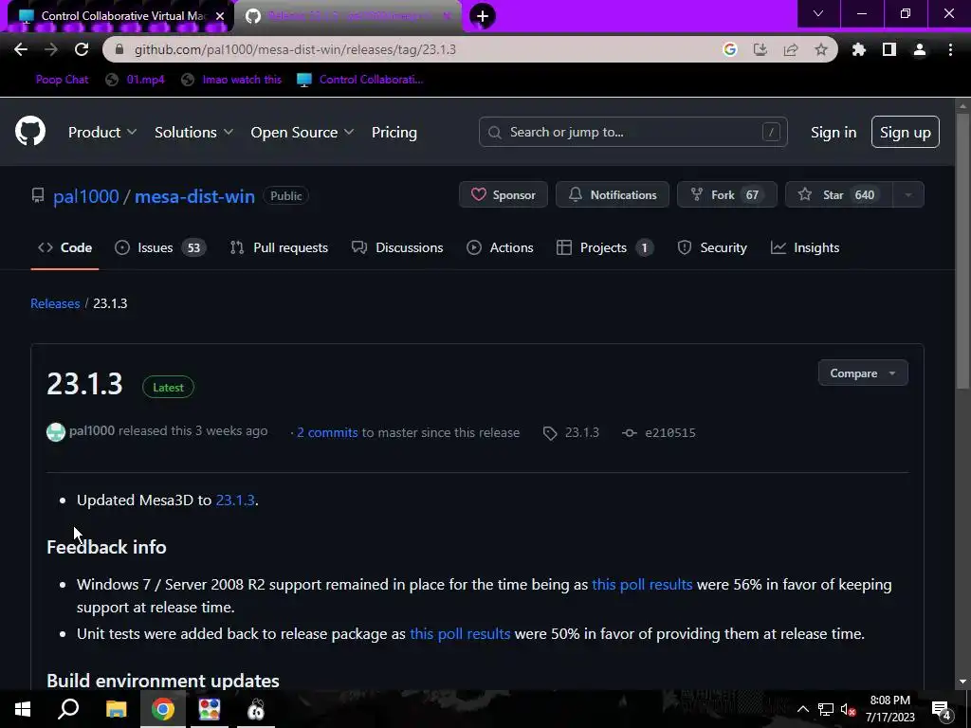Open a new browser tab
Viewport: 971px width, 728px height.
point(483,16)
